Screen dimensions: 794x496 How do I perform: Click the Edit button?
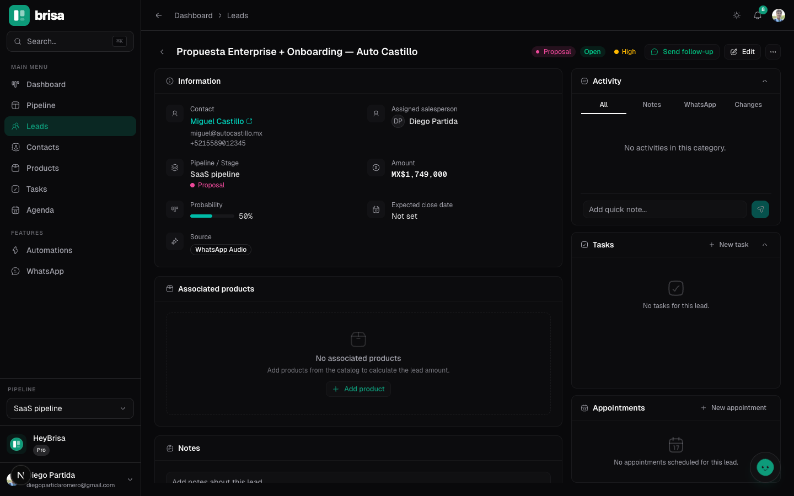(743, 52)
